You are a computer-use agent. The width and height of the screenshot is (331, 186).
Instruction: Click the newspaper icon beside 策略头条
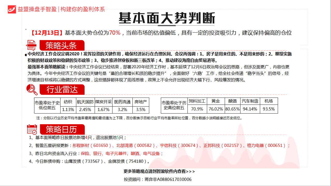[x=31, y=45]
